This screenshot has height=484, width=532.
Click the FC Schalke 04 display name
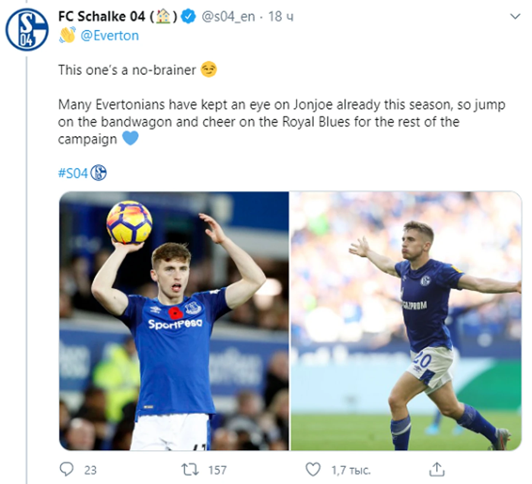pyautogui.click(x=101, y=16)
